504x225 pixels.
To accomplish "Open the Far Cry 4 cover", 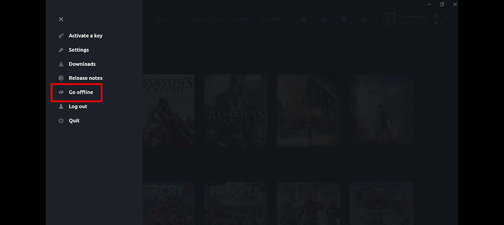I will coord(168,203).
